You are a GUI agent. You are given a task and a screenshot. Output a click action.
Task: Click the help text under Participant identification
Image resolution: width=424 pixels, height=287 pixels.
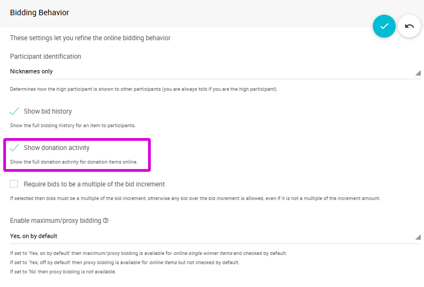coord(144,89)
